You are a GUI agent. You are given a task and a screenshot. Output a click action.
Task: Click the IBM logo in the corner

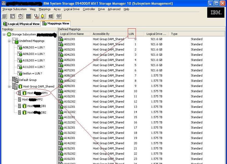point(215,12)
